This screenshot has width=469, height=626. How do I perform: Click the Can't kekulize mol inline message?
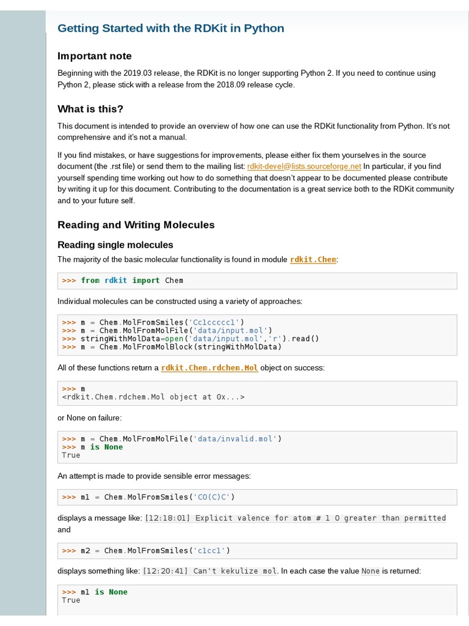click(210, 572)
